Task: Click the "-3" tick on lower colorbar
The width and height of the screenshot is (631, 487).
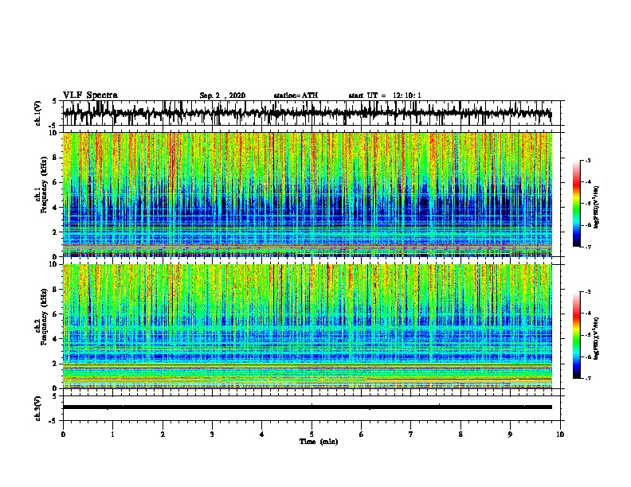Action: [x=587, y=292]
